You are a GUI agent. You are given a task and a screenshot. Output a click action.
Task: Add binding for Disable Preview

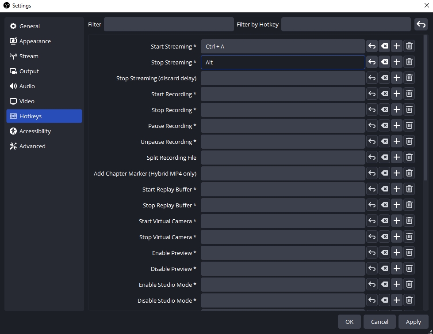tap(397, 269)
